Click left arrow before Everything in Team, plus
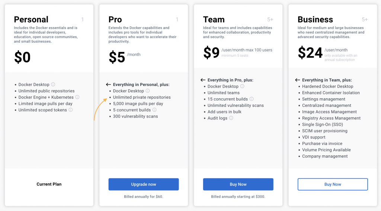This screenshot has height=211, width=381. coord(297,80)
